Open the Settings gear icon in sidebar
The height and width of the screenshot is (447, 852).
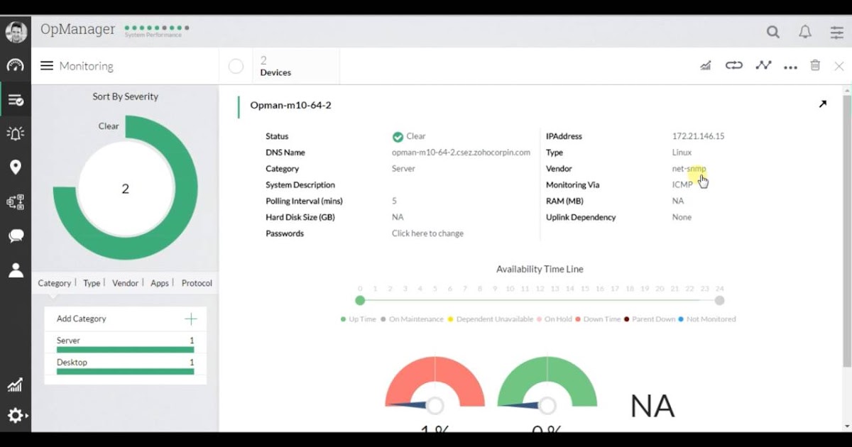tap(16, 416)
